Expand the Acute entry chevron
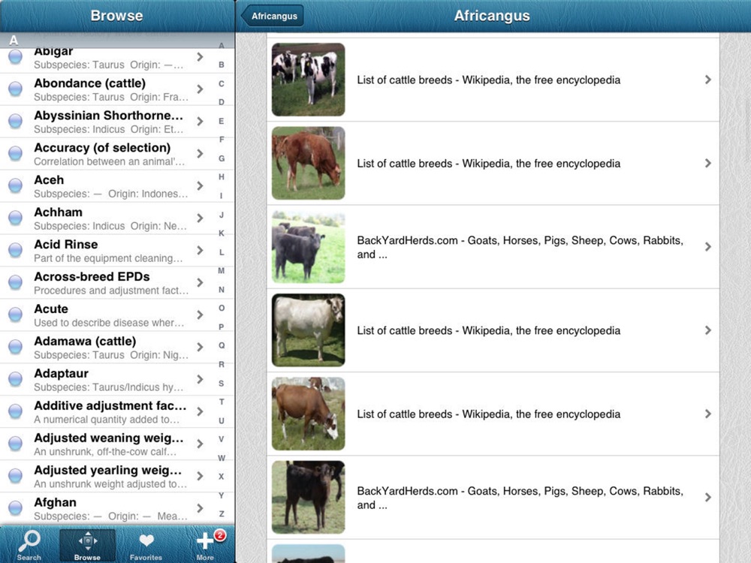 tap(201, 315)
